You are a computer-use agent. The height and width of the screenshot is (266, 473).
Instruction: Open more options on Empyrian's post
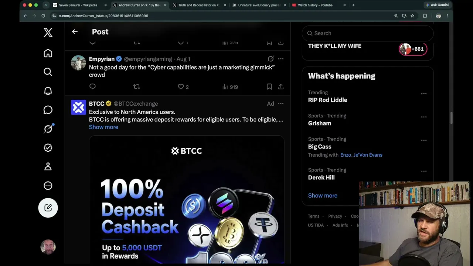[x=281, y=59]
